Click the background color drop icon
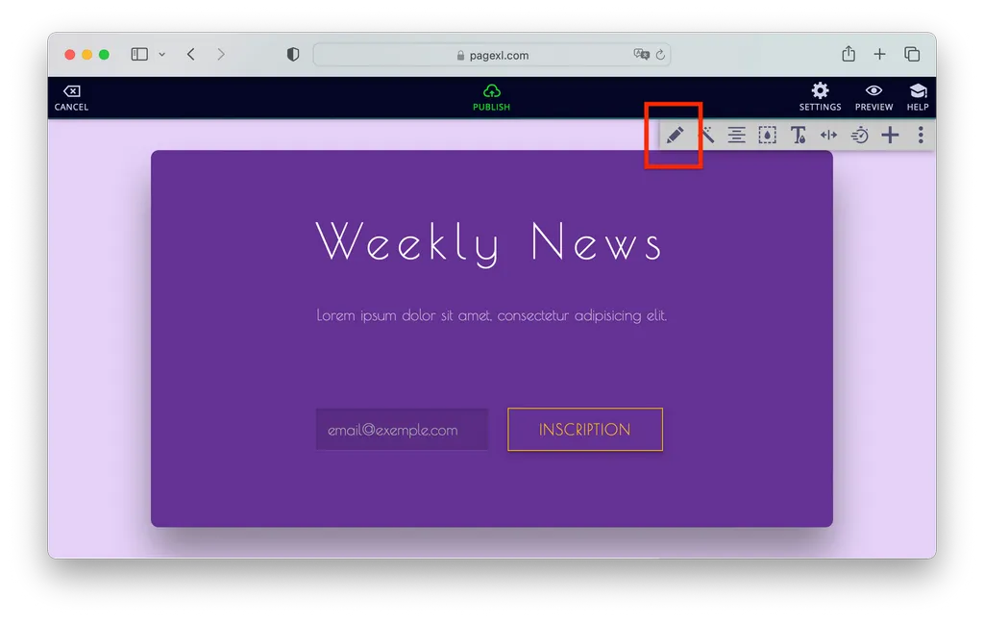 click(x=767, y=135)
